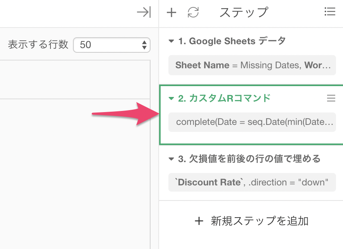343x249 pixels.
Task: Select step 3. 欠損値を前後の行の値で埋める title
Action: click(x=249, y=159)
